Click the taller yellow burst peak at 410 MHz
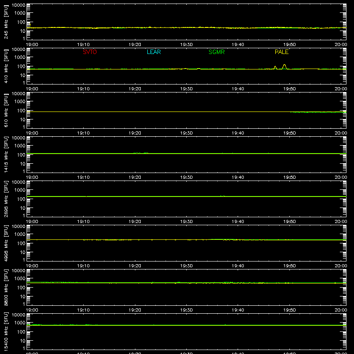This screenshot has height=354, width=354. (x=284, y=66)
